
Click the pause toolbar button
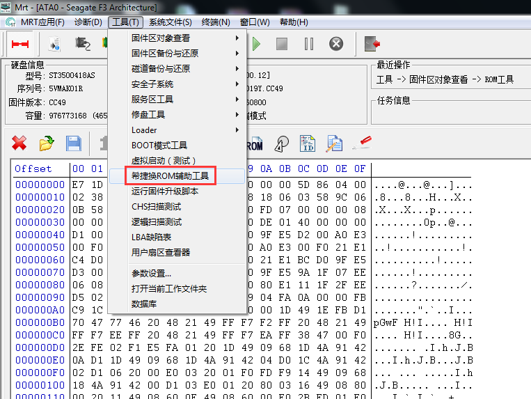point(309,45)
